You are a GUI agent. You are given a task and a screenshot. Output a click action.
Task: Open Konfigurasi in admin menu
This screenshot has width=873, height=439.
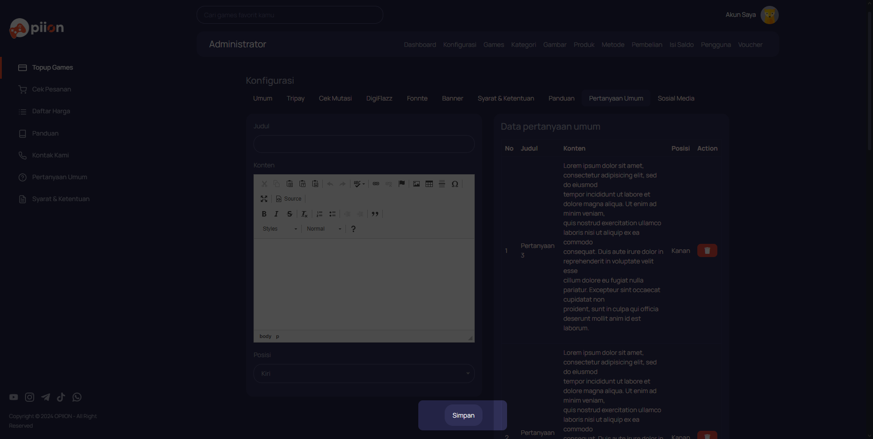click(x=460, y=45)
